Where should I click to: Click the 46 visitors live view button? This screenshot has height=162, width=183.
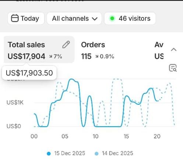130,18
